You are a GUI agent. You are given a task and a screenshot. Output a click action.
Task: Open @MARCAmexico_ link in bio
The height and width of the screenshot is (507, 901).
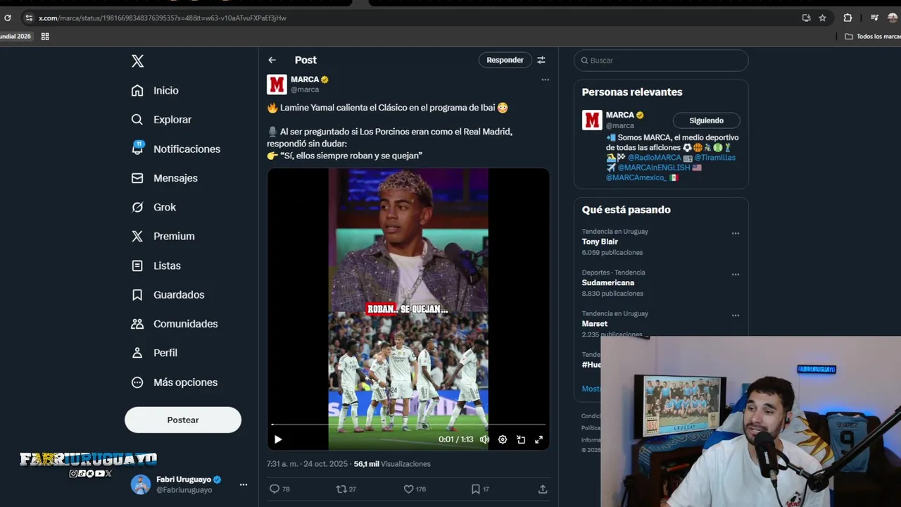(636, 177)
